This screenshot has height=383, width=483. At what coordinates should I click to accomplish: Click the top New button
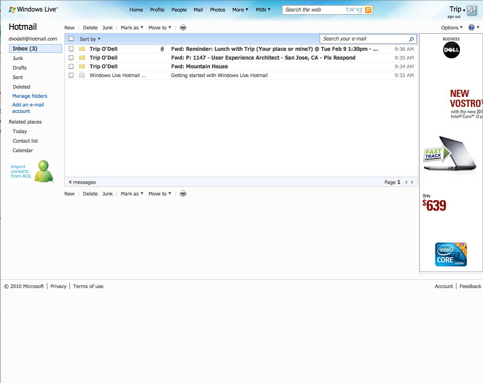click(70, 27)
